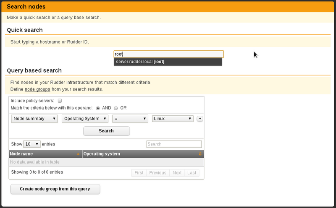Sort by Node name column header
Viewport: 336px width, 208px height.
pos(45,154)
